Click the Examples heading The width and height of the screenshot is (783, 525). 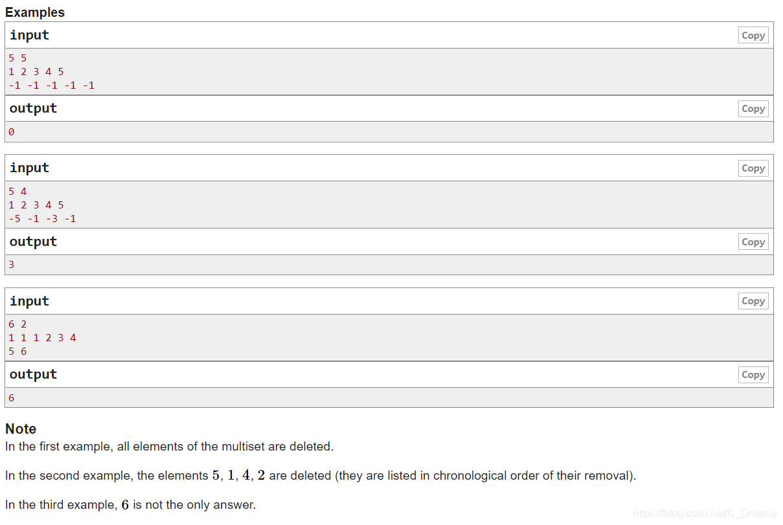35,12
